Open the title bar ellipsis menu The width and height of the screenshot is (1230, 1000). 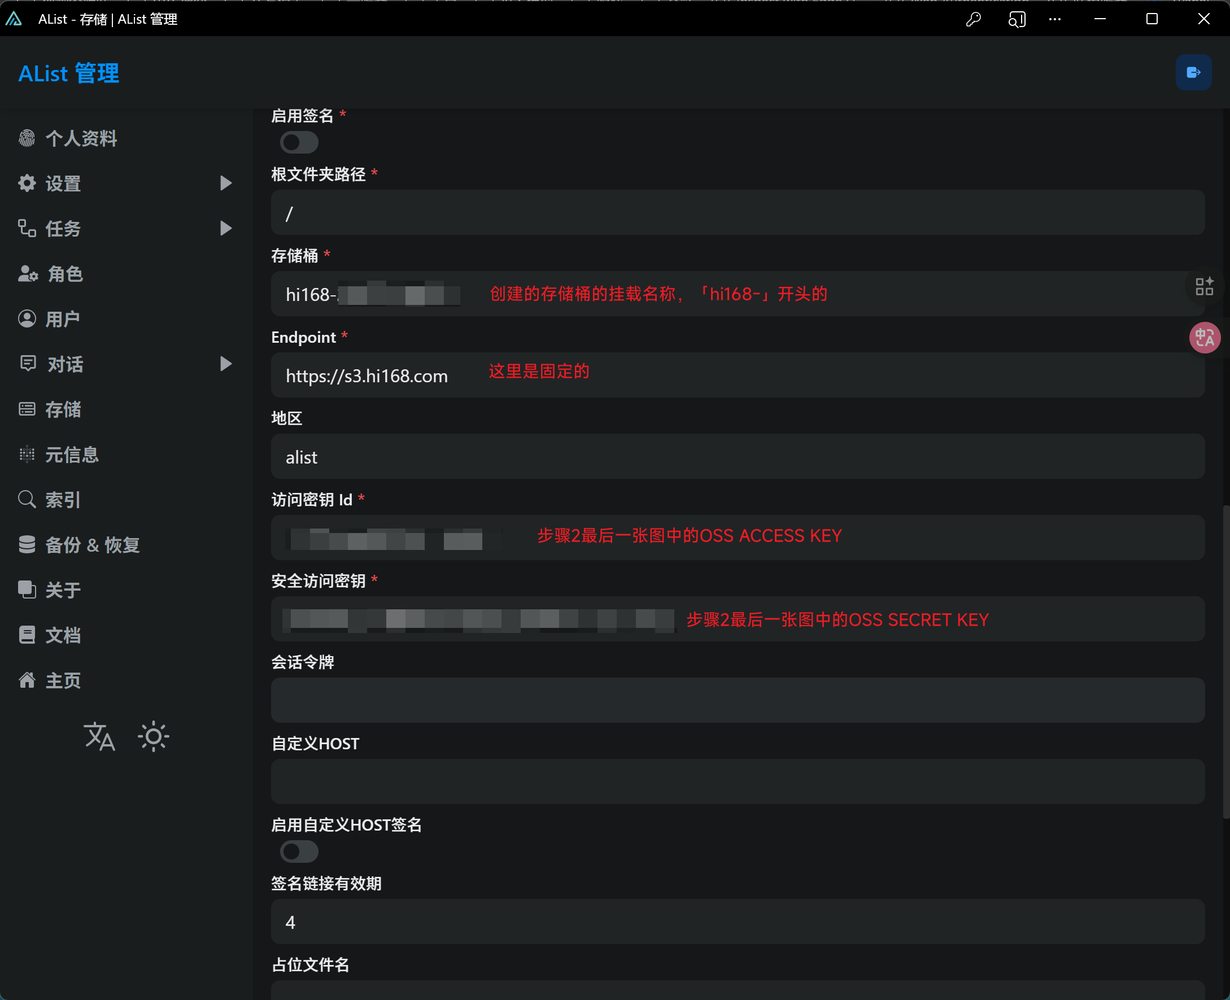click(x=1055, y=19)
